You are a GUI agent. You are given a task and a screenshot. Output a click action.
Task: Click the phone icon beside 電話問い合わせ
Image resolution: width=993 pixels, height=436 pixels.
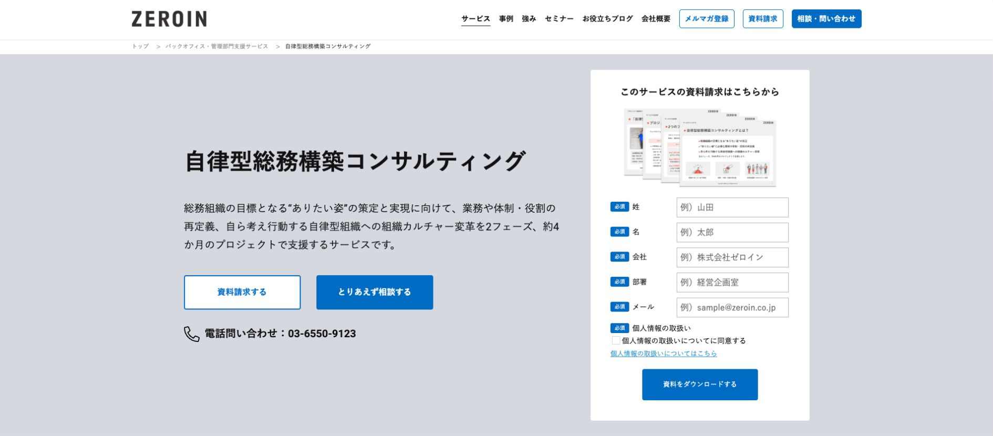point(192,334)
